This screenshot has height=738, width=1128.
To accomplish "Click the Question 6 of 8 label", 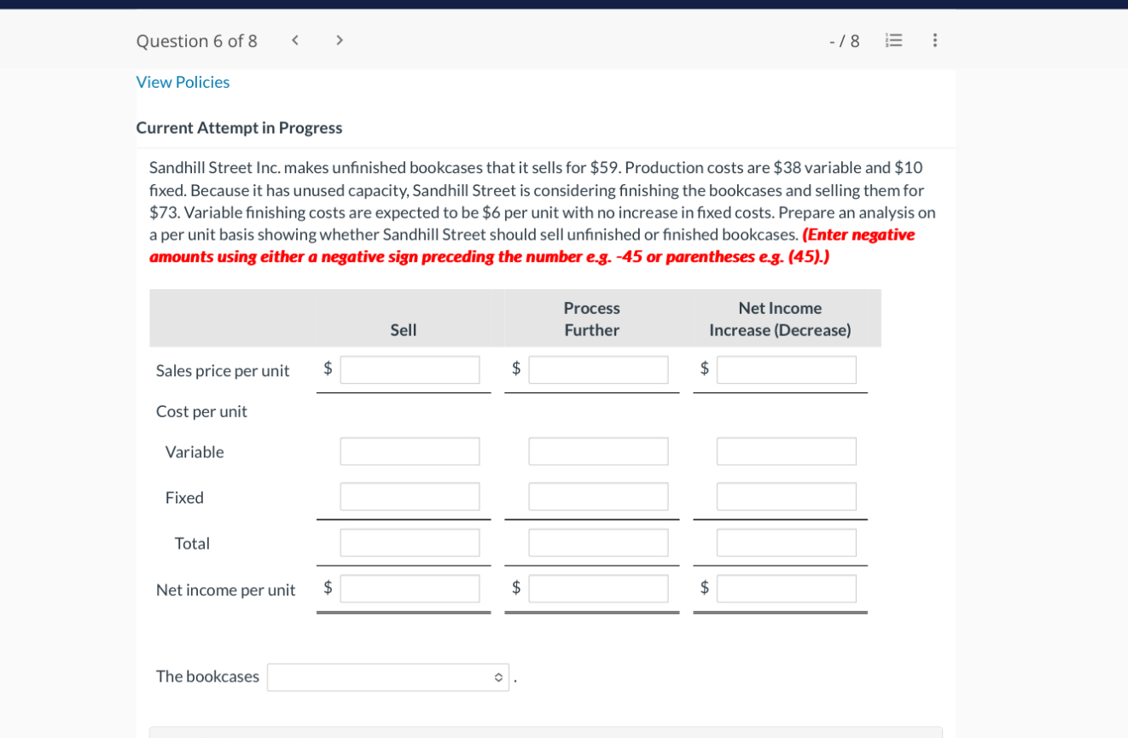I will 197,40.
